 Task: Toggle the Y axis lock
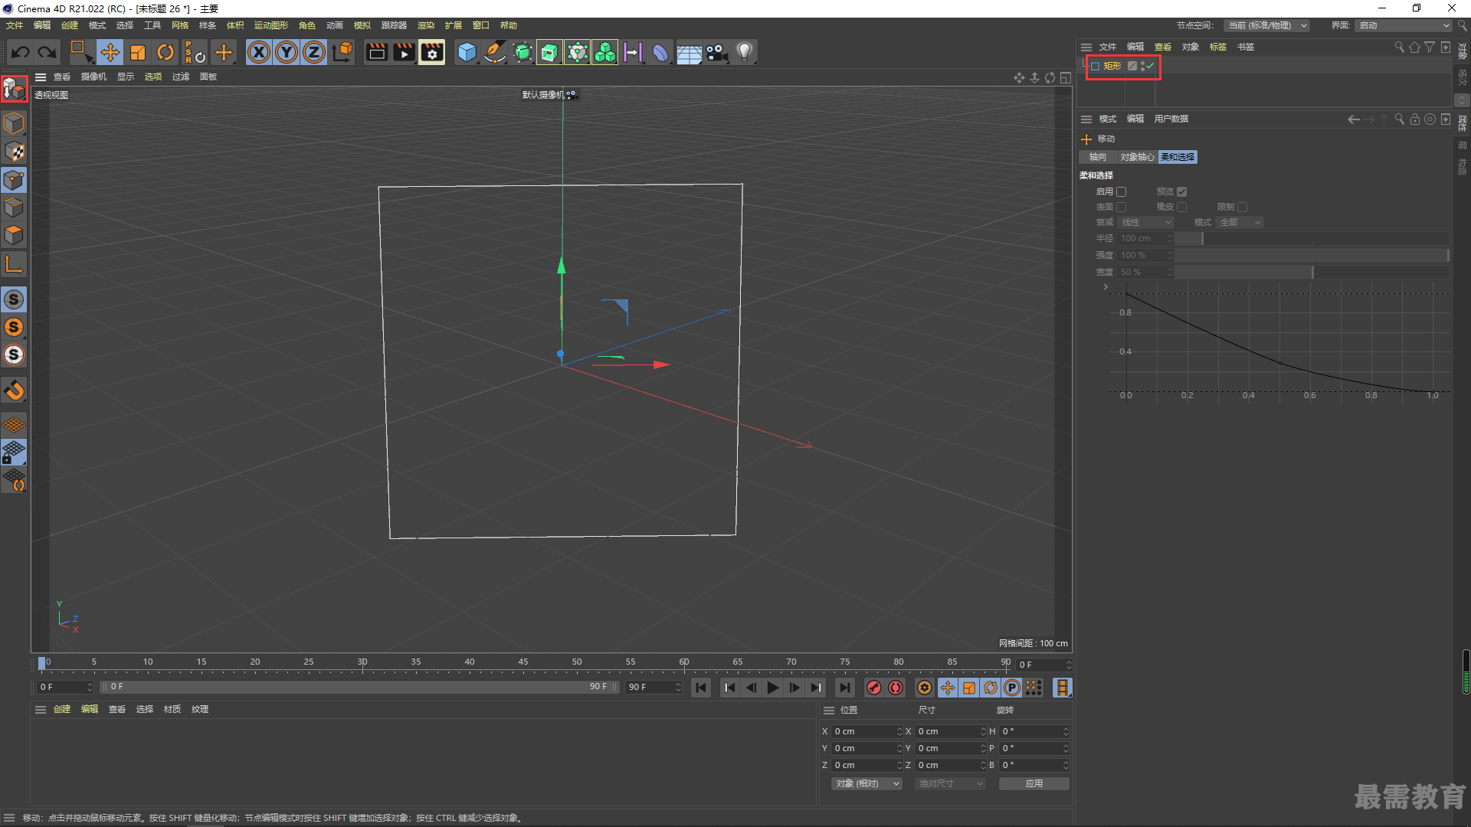(287, 52)
